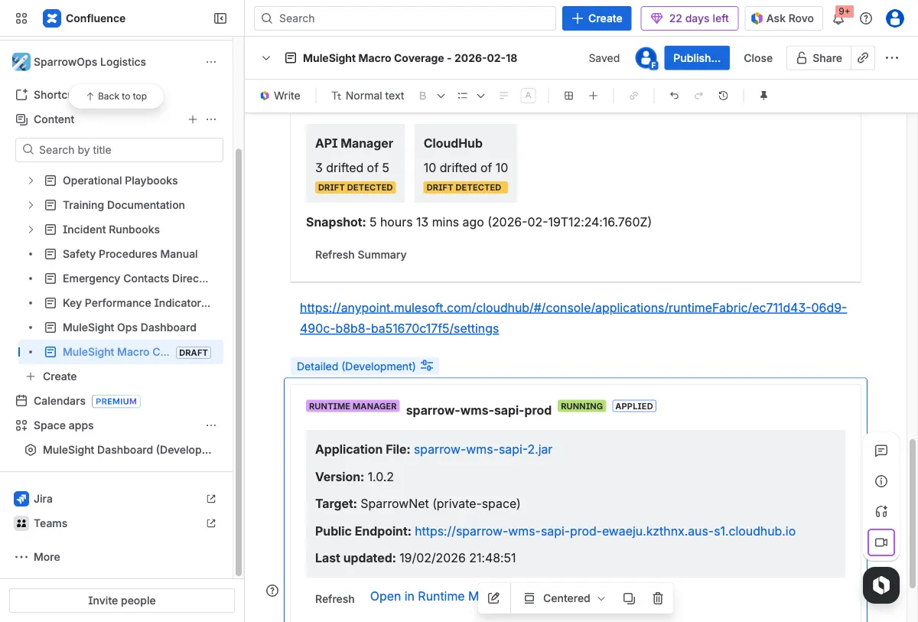Viewport: 918px width, 622px height.
Task: Click the pin icon in editor toolbar
Action: (763, 96)
